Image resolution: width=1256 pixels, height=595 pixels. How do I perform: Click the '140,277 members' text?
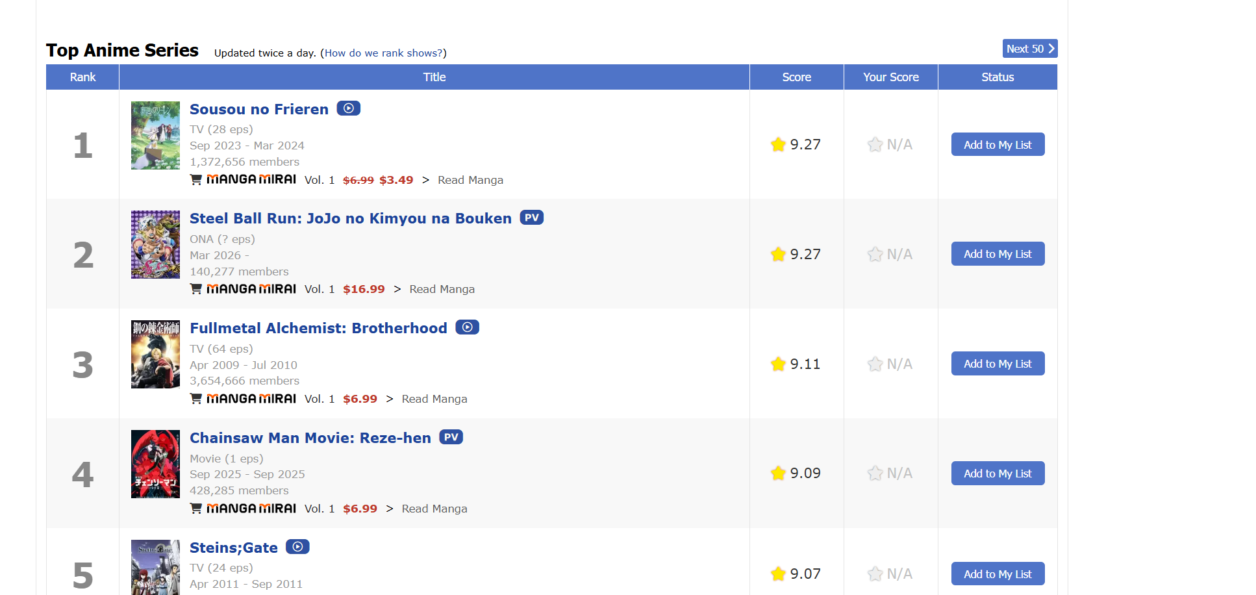point(239,272)
